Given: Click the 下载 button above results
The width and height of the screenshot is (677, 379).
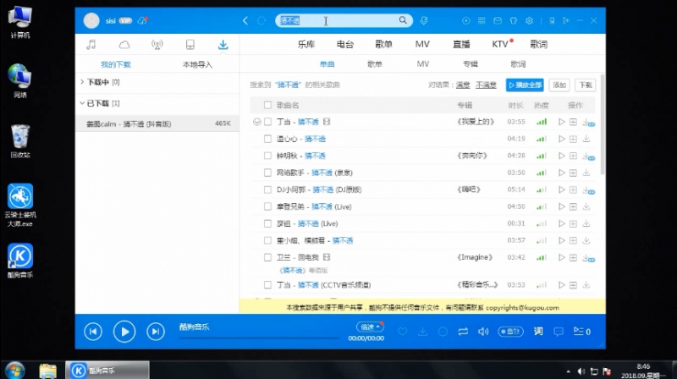Looking at the screenshot, I should (x=586, y=85).
